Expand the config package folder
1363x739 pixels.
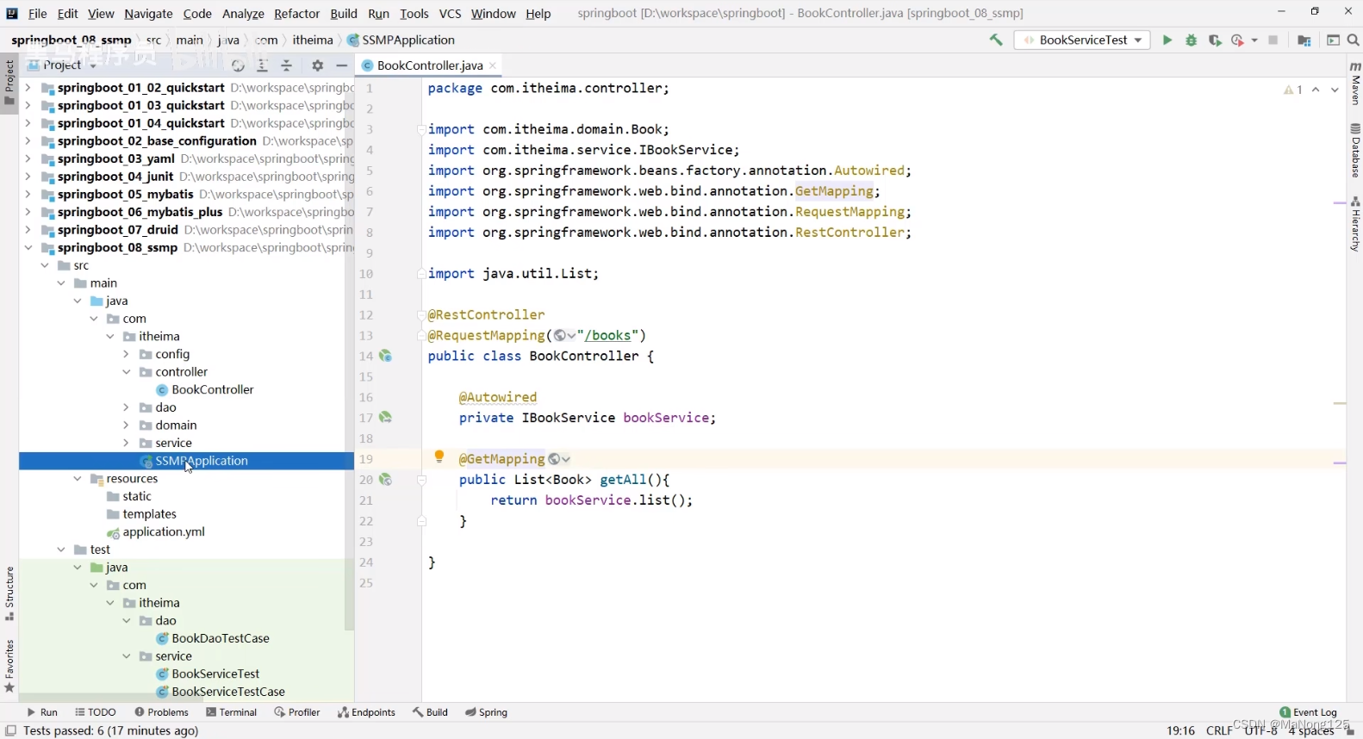pos(126,354)
